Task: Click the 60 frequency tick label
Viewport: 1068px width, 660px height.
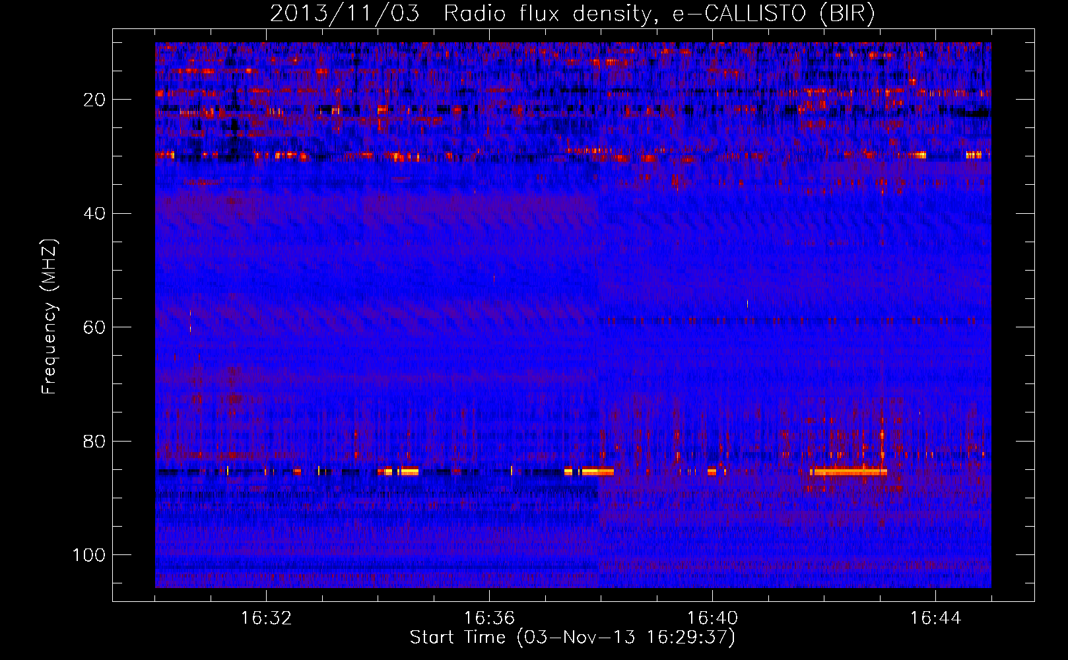Action: click(x=95, y=327)
